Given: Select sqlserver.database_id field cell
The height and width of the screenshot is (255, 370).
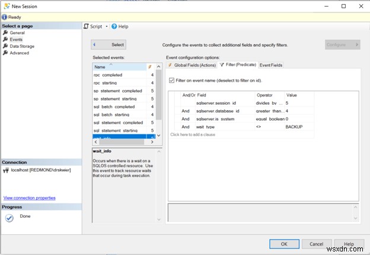Looking at the screenshot, I should pyautogui.click(x=225, y=111).
